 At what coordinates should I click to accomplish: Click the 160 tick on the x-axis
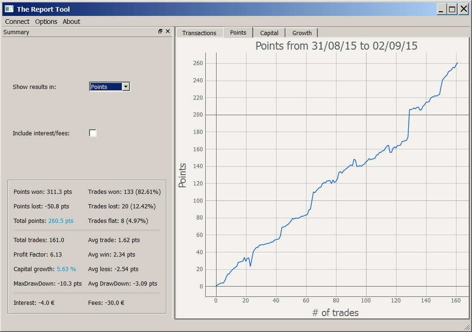tap(456, 300)
